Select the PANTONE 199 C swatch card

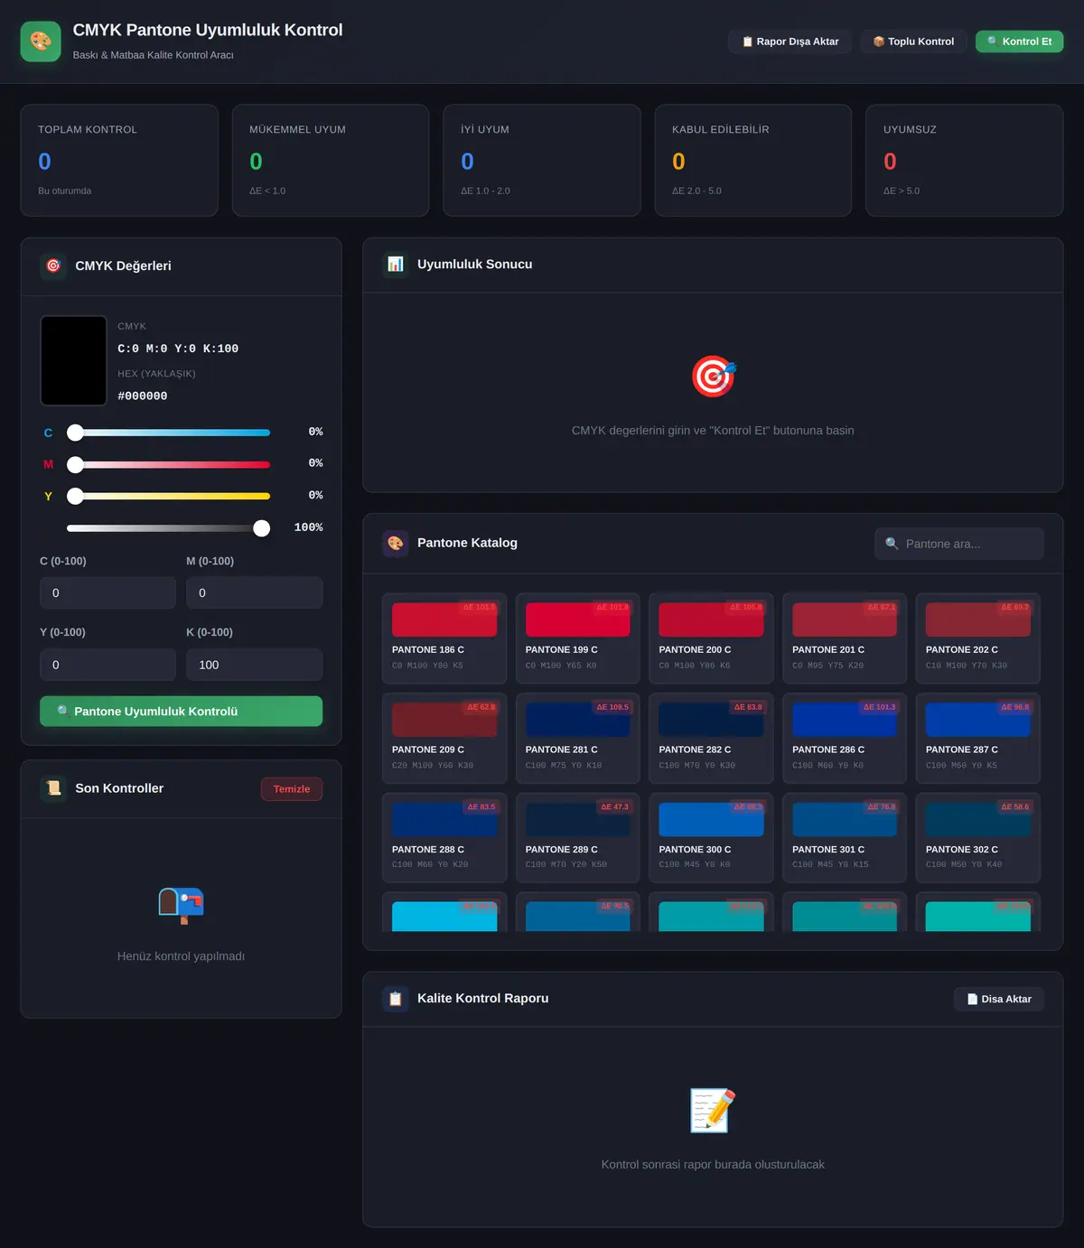point(578,638)
